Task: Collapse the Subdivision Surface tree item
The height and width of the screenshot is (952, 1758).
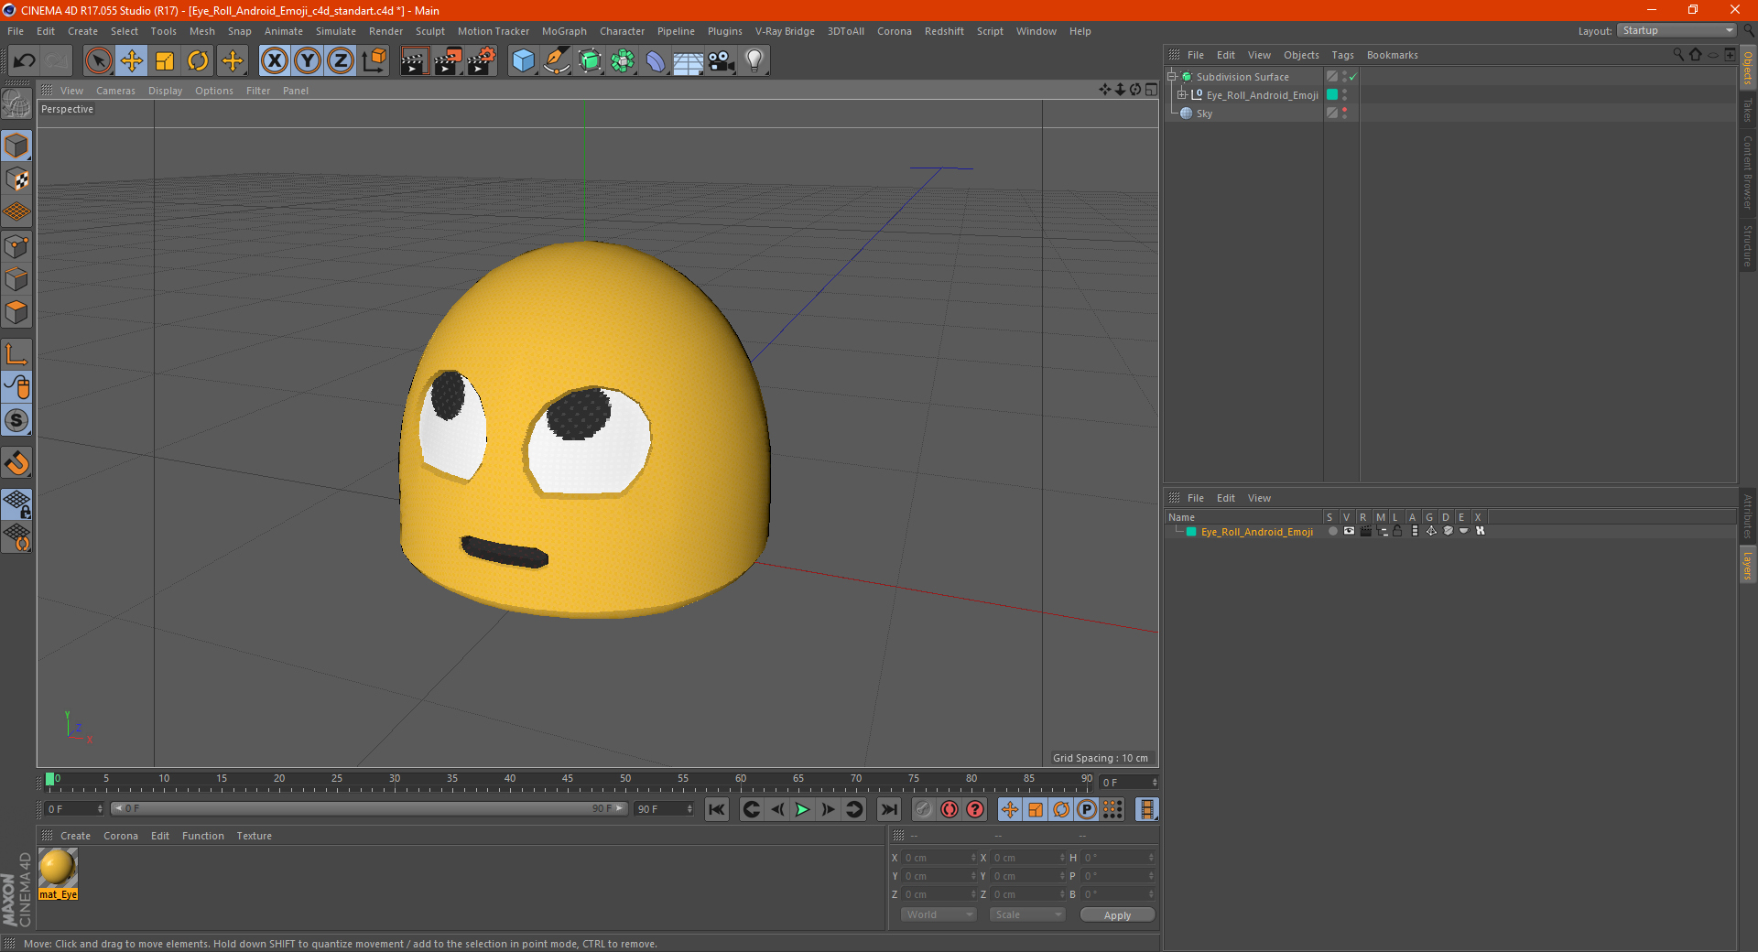Action: 1172,77
